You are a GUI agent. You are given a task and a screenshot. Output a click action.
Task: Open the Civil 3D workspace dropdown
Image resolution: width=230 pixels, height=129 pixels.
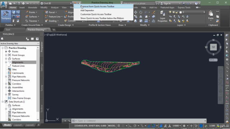(56, 3)
